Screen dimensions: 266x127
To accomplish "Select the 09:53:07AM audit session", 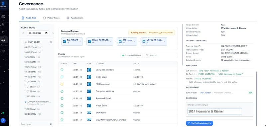I will tap(33, 47).
